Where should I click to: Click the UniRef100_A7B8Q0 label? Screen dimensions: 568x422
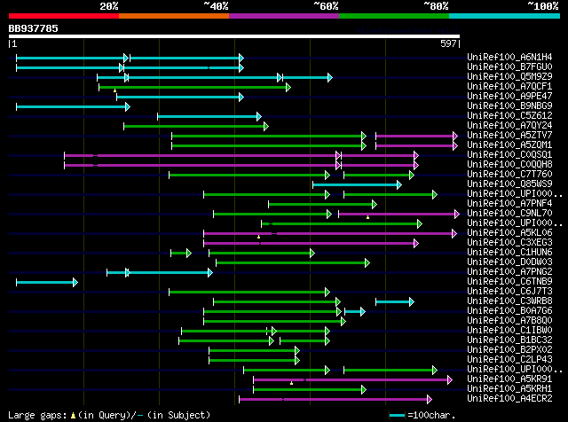coord(509,321)
